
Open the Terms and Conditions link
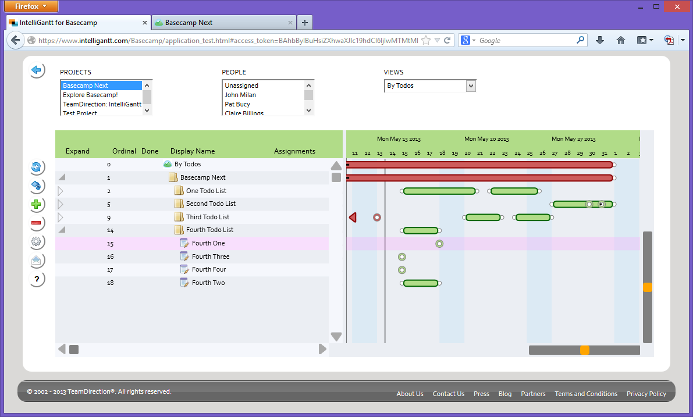(586, 394)
